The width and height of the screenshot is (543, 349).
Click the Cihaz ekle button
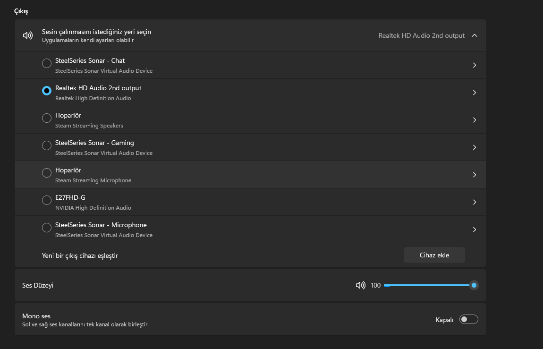point(434,255)
